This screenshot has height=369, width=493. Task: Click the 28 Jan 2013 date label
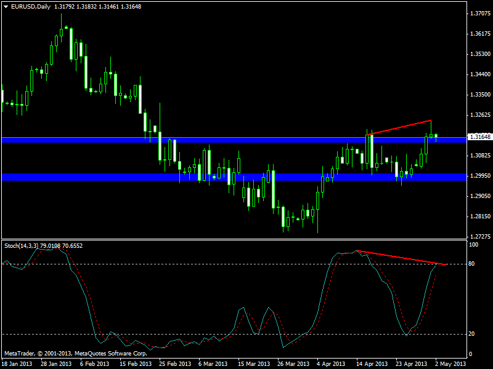57,364
